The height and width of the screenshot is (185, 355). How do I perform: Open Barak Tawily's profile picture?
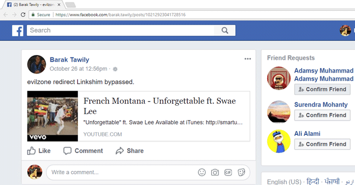37,64
